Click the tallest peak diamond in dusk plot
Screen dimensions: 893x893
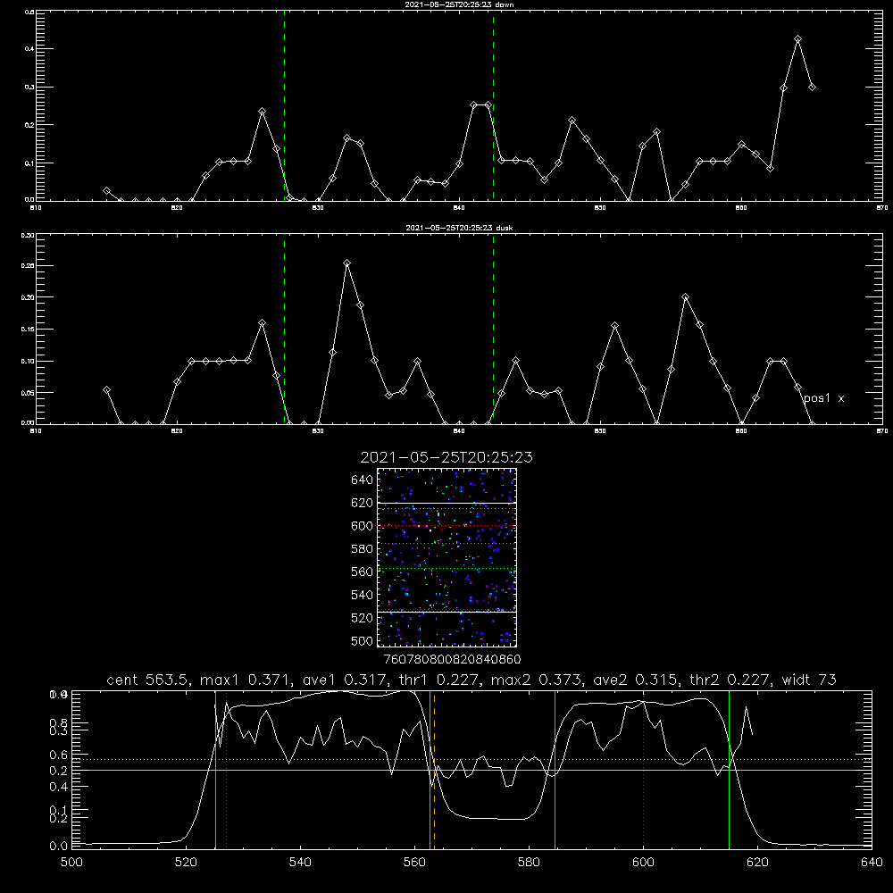click(x=346, y=263)
